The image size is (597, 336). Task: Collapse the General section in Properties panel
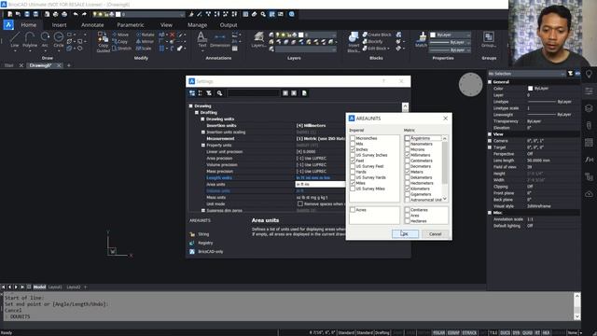[x=490, y=82]
